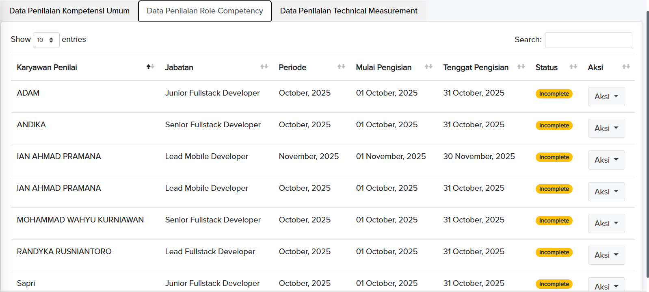This screenshot has height=292, width=649.
Task: Select Data Penilaian Technical Measurement tab
Action: click(x=348, y=11)
